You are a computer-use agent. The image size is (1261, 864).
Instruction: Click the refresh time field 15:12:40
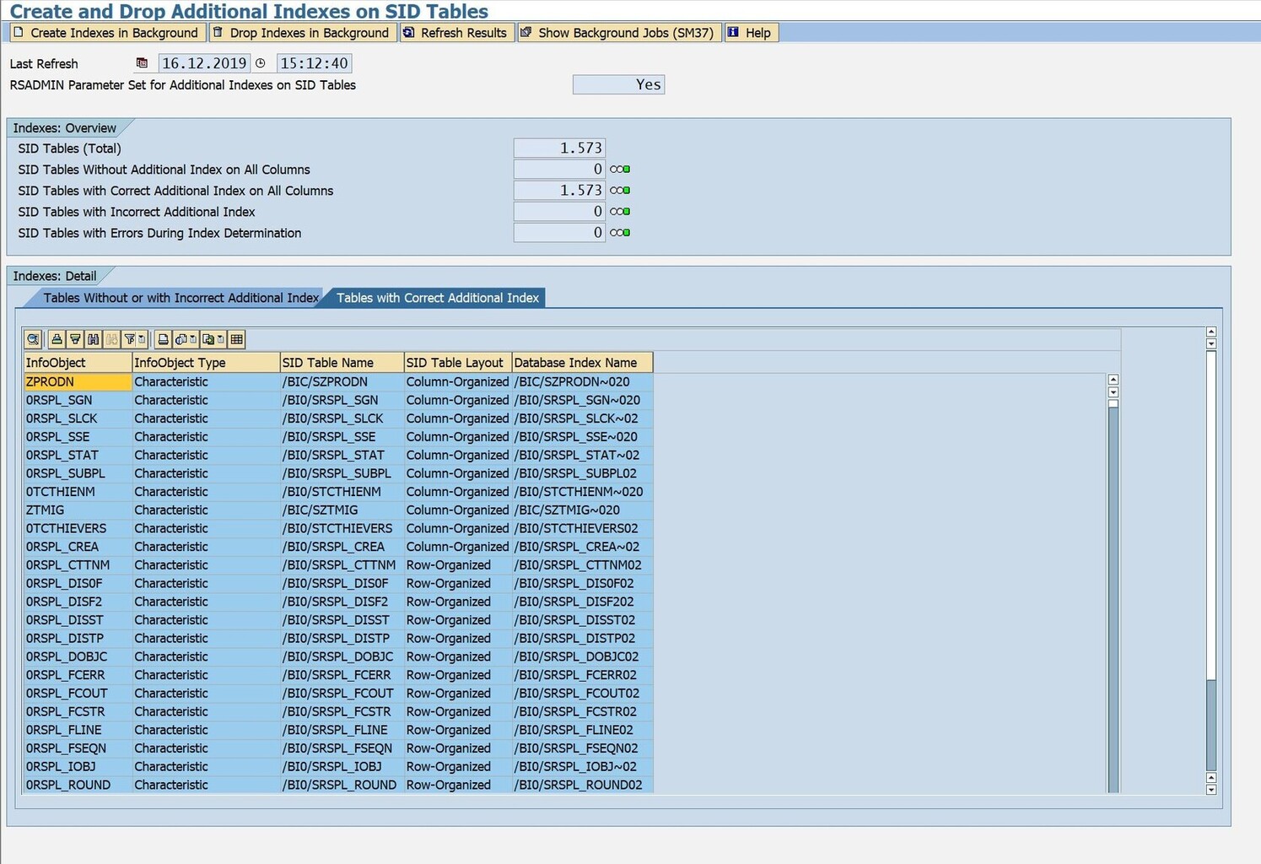tap(314, 63)
